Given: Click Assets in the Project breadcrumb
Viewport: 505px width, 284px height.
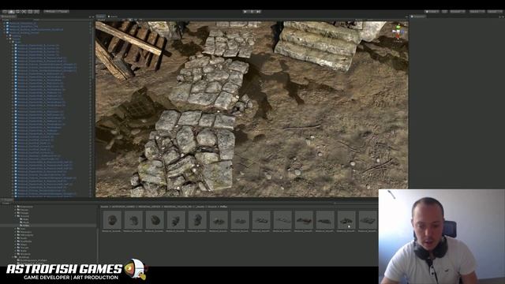Looking at the screenshot, I should (x=104, y=207).
